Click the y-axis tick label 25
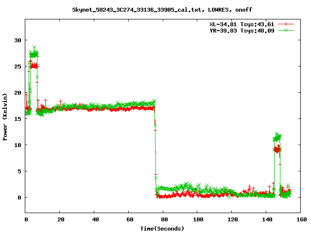The height and width of the screenshot is (233, 311). click(17, 67)
